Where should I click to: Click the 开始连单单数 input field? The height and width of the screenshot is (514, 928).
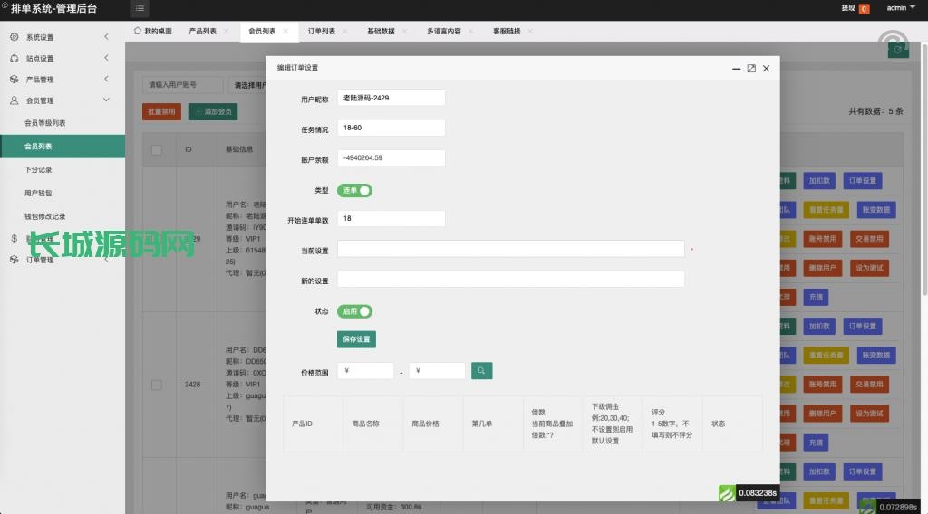pos(391,219)
